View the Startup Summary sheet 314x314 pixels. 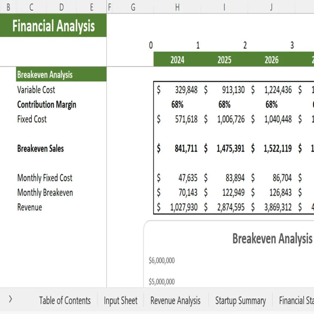pos(240,300)
